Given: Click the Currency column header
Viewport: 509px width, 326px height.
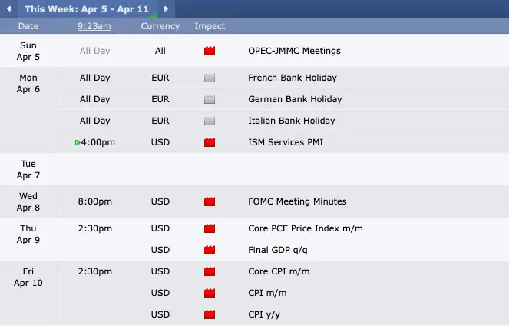Looking at the screenshot, I should click(160, 26).
